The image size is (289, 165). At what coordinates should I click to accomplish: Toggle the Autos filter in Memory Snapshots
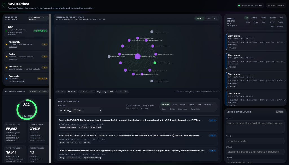[x=172, y=109]
